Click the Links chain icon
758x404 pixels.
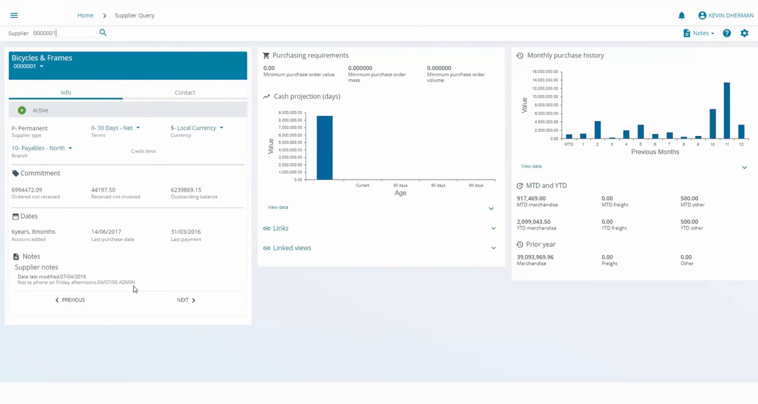click(x=266, y=228)
